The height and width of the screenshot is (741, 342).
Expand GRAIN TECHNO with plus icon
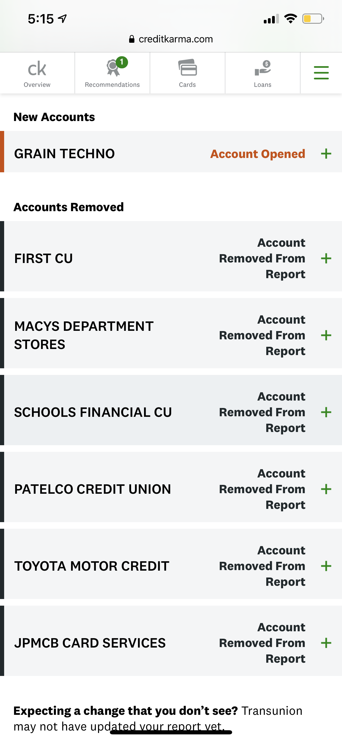326,154
